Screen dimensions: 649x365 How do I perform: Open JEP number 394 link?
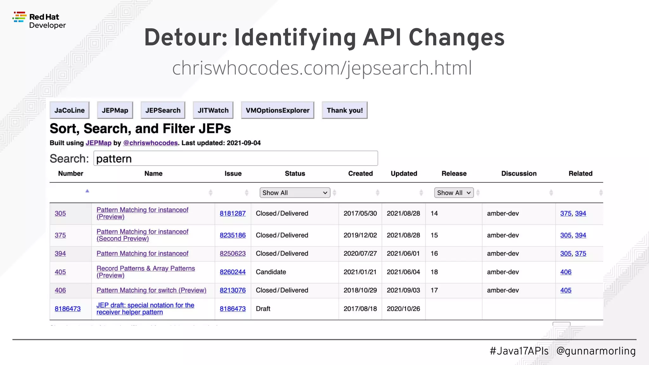click(x=60, y=254)
